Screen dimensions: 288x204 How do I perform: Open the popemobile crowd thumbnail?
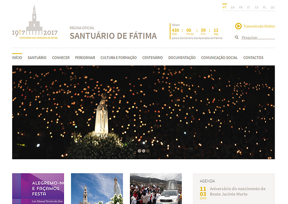coord(156,189)
